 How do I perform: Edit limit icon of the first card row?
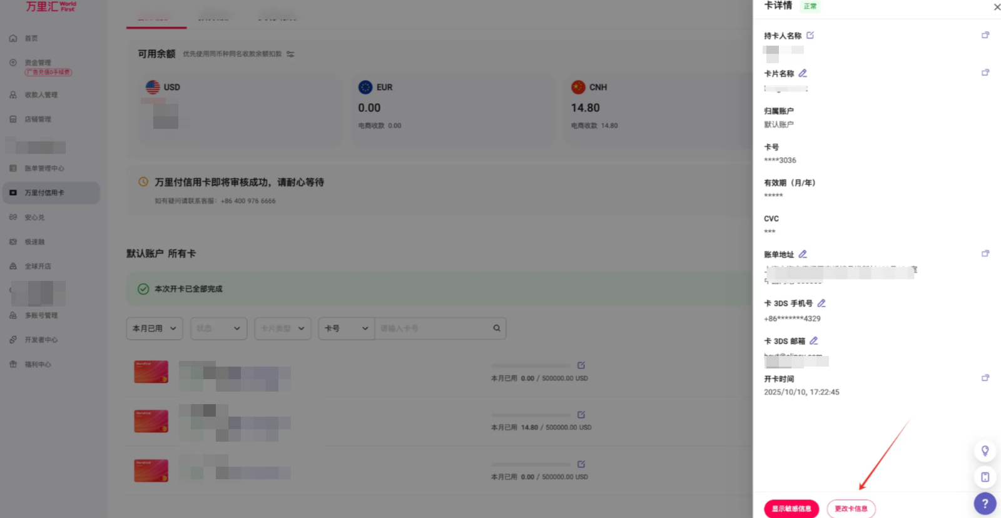tap(581, 365)
